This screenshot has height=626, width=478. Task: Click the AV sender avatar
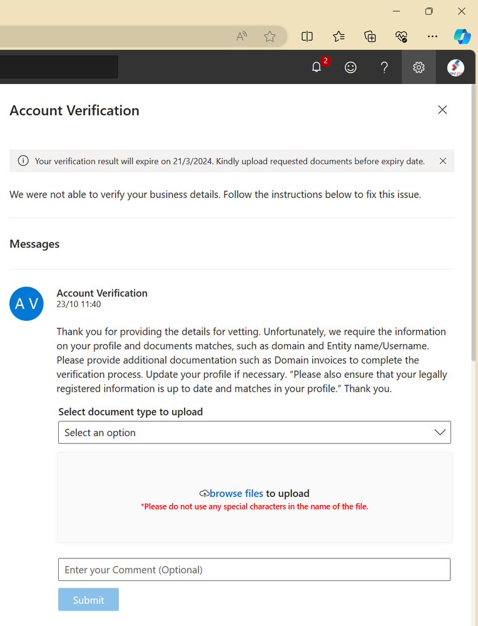pyautogui.click(x=26, y=304)
